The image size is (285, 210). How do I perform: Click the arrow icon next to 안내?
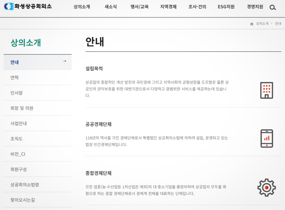tap(64, 61)
